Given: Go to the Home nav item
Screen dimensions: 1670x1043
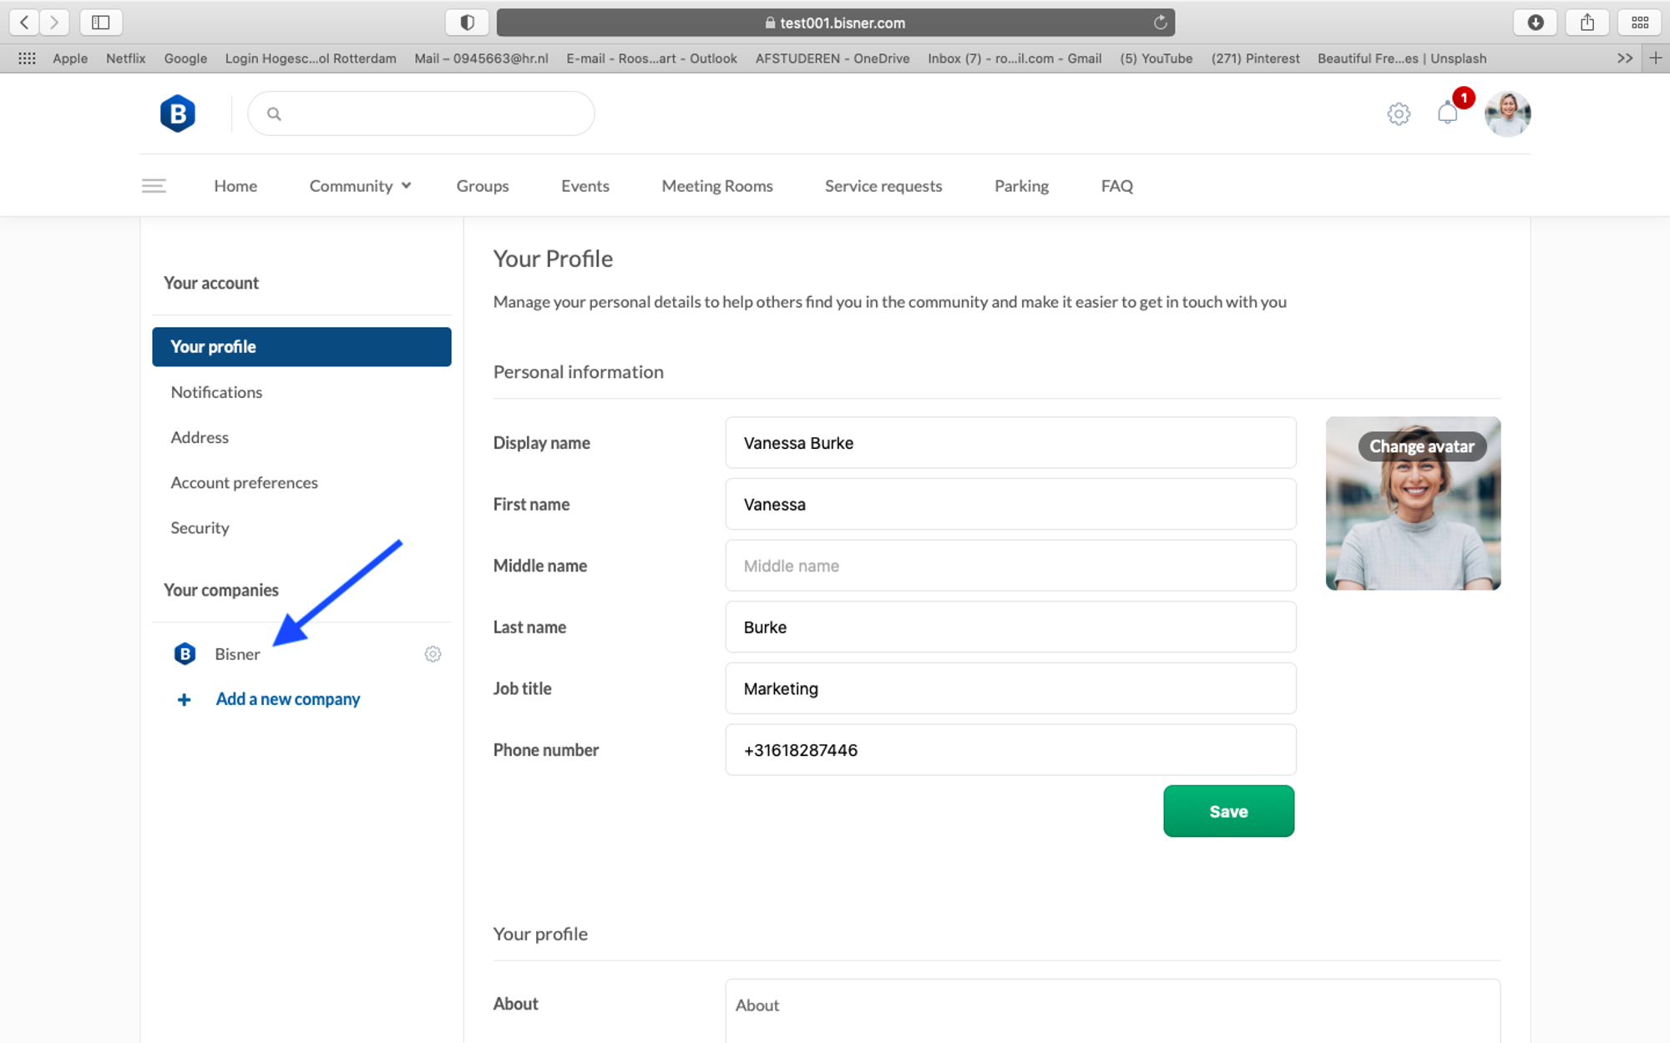Looking at the screenshot, I should [235, 186].
